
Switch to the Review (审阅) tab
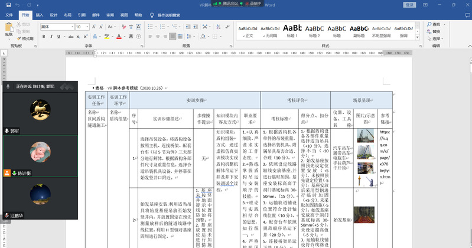pos(110,15)
